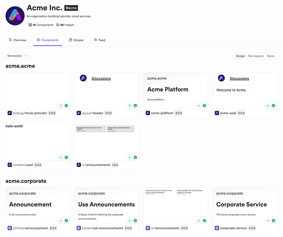The height and width of the screenshot is (237, 283).
Task: Click the green check on acme-platform card
Action: tap(205, 106)
